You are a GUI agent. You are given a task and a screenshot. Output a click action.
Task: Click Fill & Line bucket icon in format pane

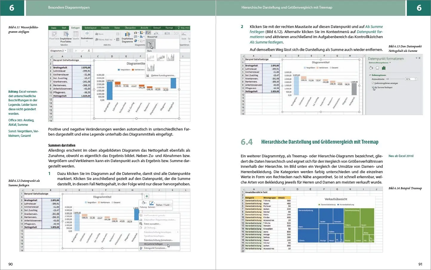click(371, 68)
